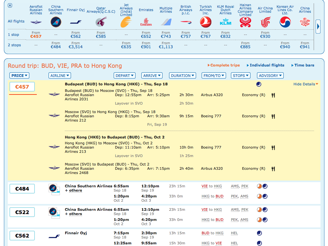Image resolution: width=328 pixels, height=246 pixels.
Task: Click the meal icon for Aeroflot flight 2468
Action: [273, 169]
